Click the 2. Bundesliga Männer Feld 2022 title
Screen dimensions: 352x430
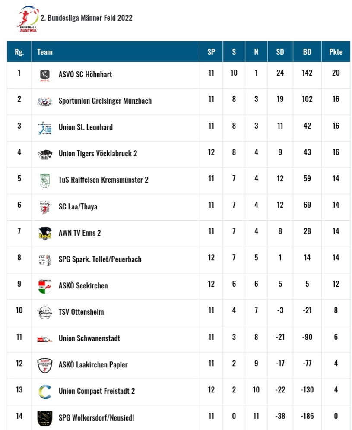pos(86,18)
